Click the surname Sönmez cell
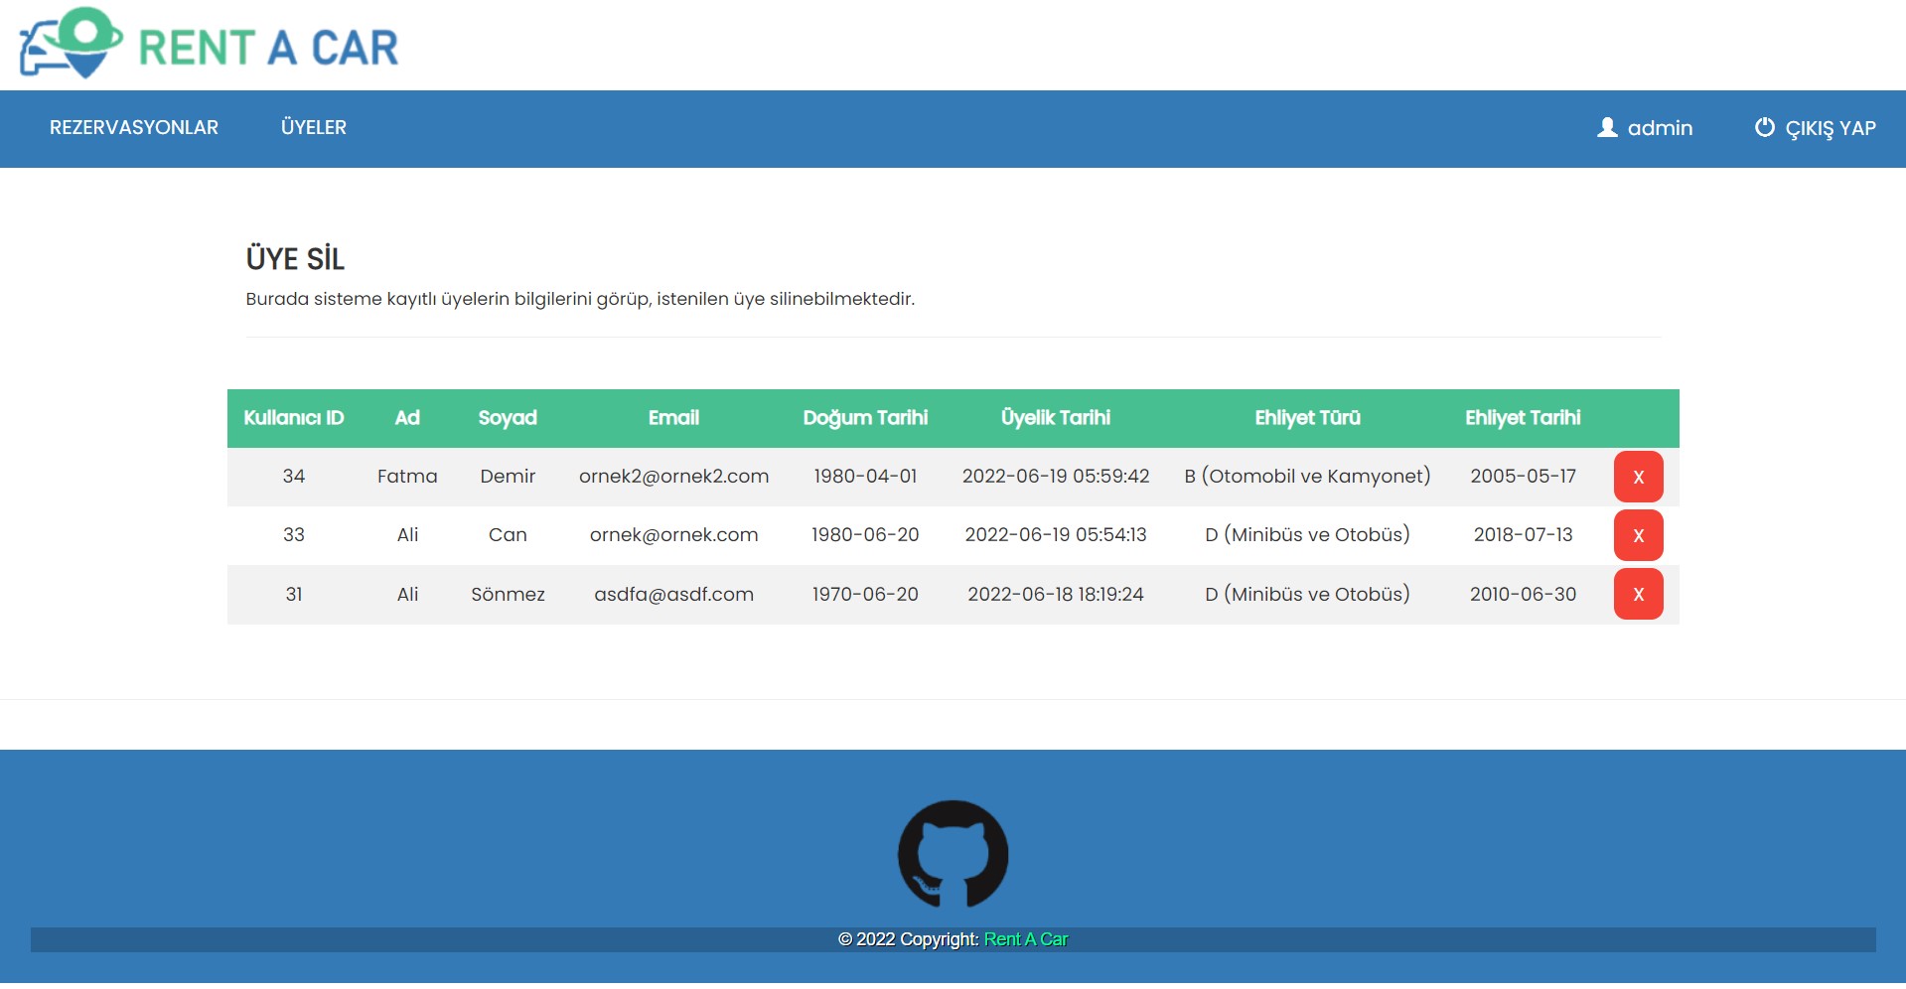This screenshot has width=1906, height=989. tap(508, 594)
